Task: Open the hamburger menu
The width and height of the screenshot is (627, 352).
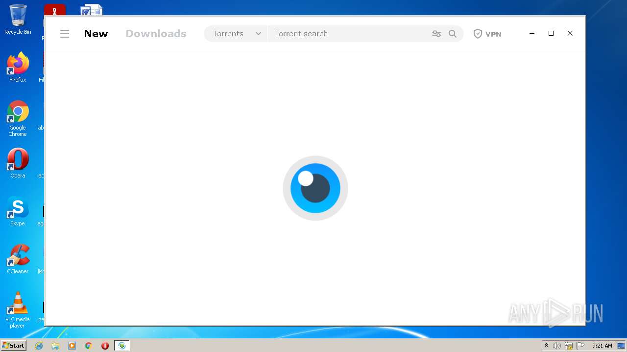Action: (x=65, y=34)
